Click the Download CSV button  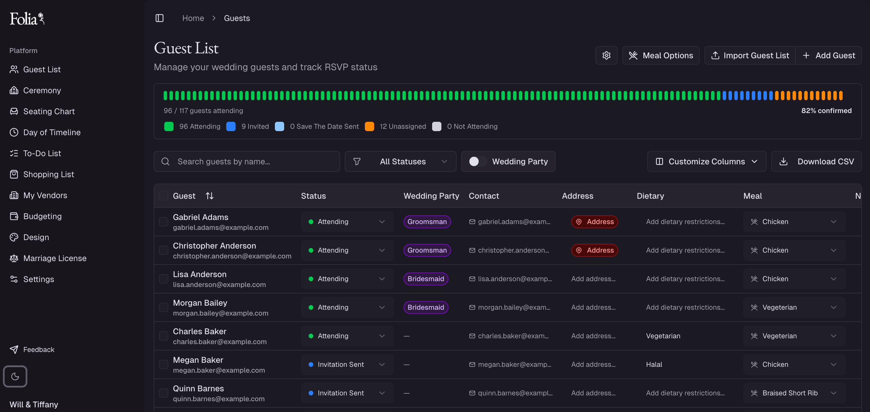click(x=816, y=161)
